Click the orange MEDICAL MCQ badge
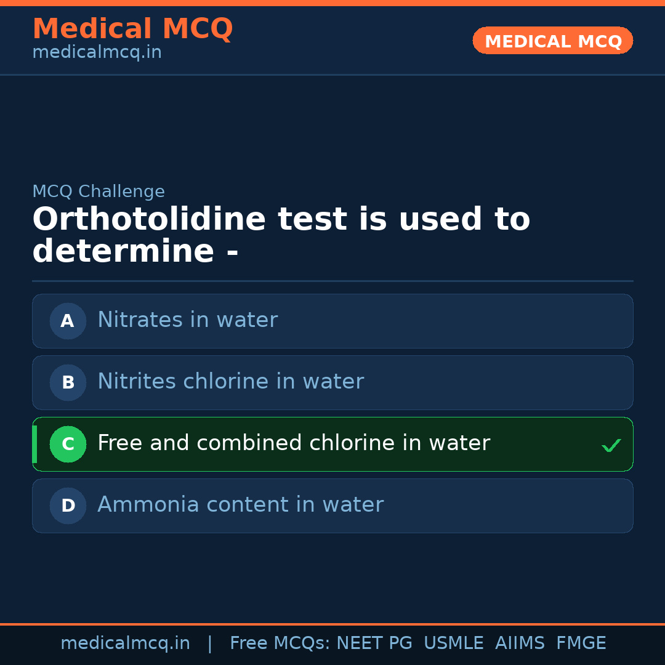665x665 pixels. (x=552, y=41)
